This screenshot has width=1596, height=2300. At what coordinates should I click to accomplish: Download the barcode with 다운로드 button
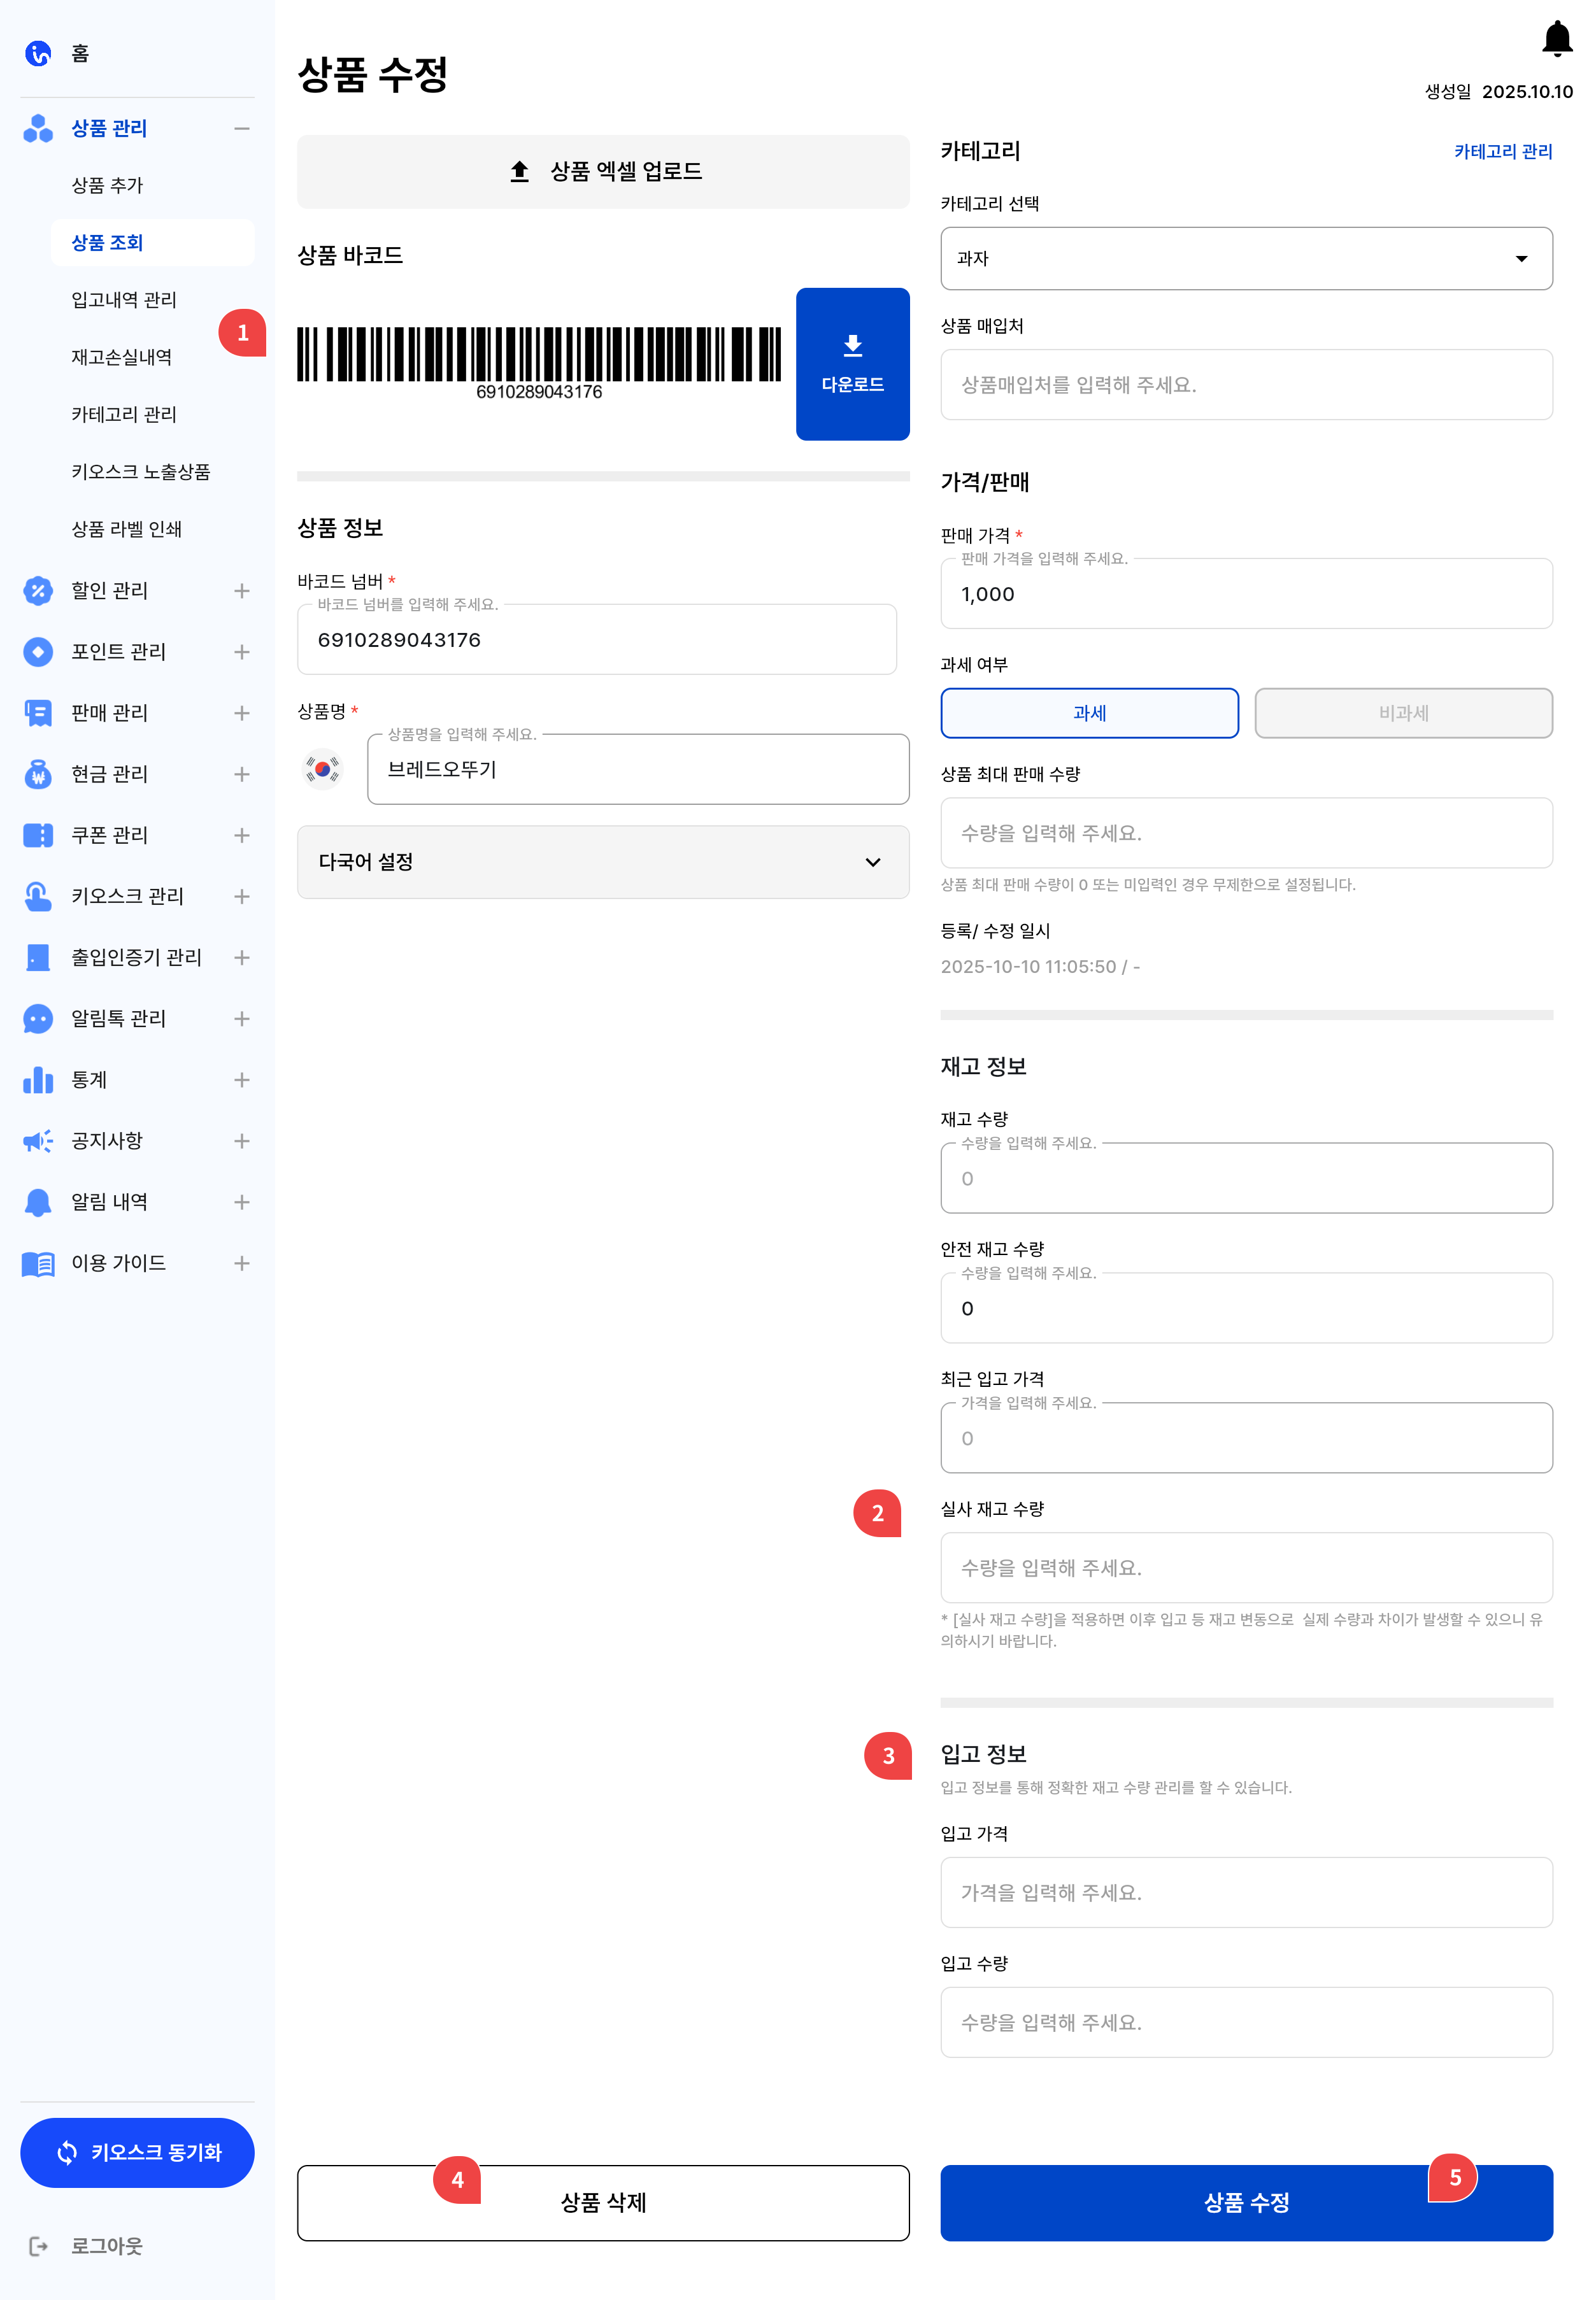pos(852,364)
